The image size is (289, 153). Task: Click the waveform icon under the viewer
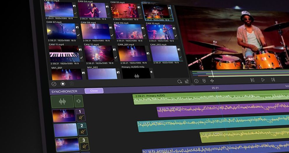(212, 81)
